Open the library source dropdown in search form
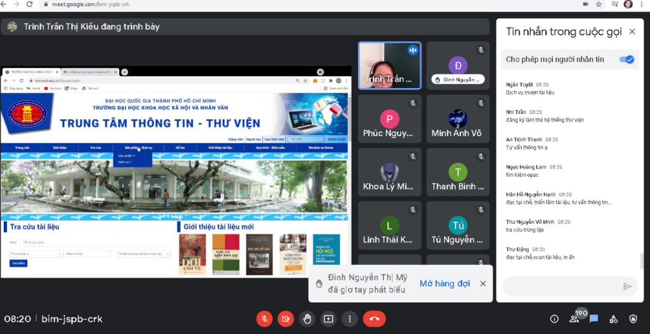 click(144, 254)
